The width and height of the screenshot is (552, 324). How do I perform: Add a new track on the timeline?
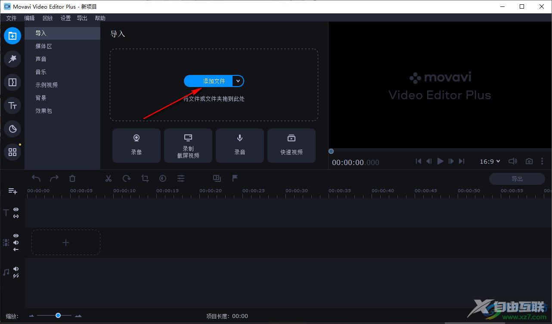(x=12, y=191)
